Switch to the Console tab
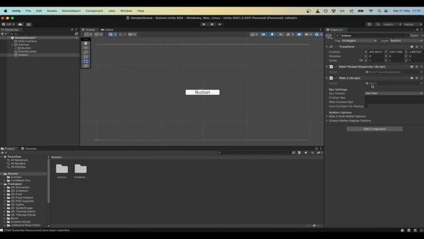This screenshot has height=239, width=424. (28, 149)
